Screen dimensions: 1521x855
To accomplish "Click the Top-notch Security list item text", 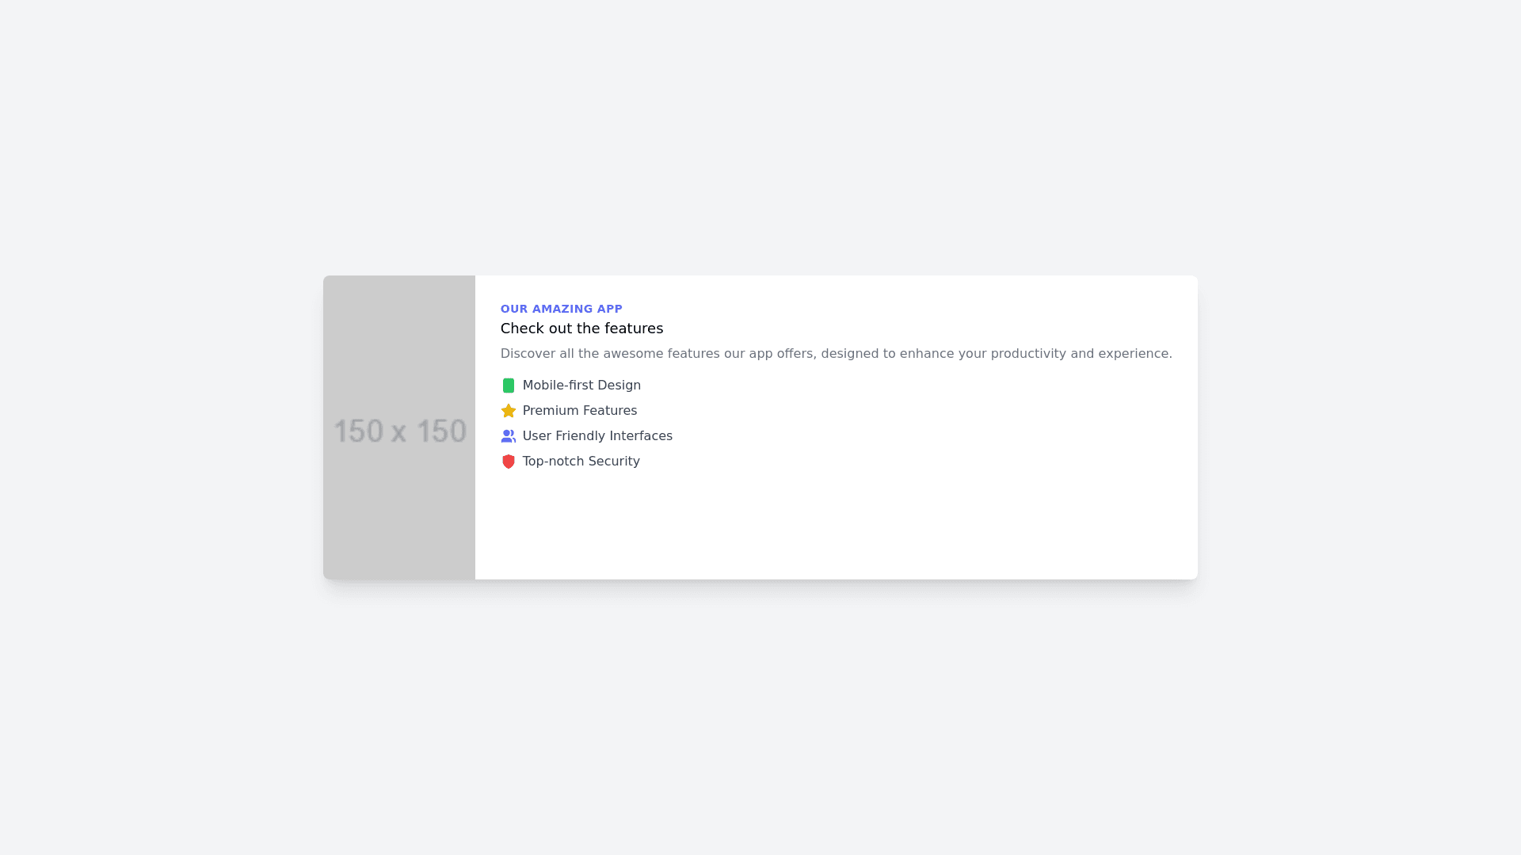I will point(581,462).
